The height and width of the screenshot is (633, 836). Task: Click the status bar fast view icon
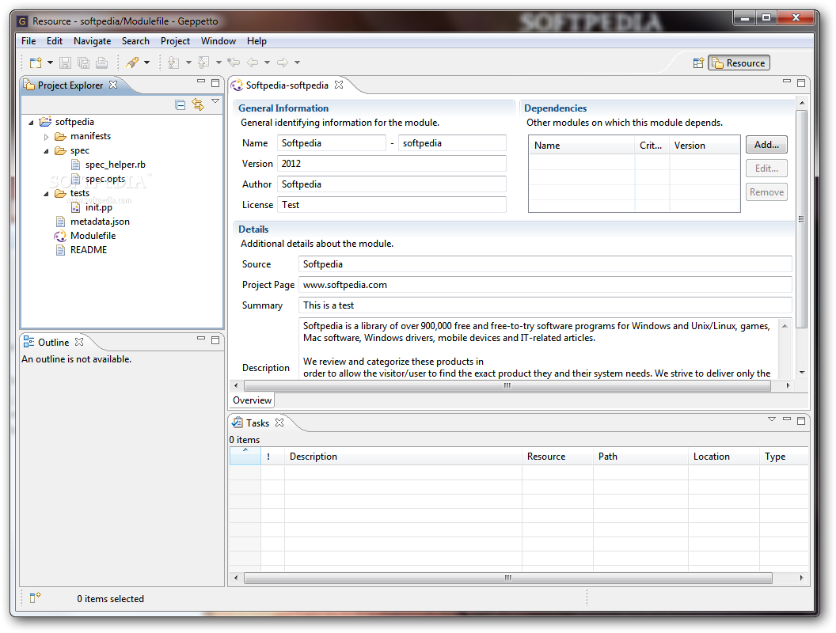coord(35,598)
